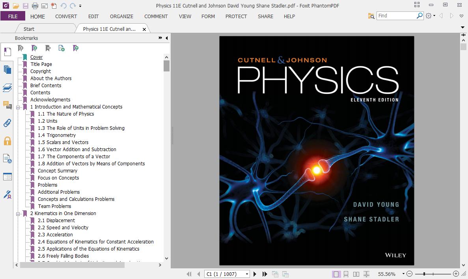Image resolution: width=468 pixels, height=279 pixels.
Task: Open the Security lock panel
Action: (7, 141)
